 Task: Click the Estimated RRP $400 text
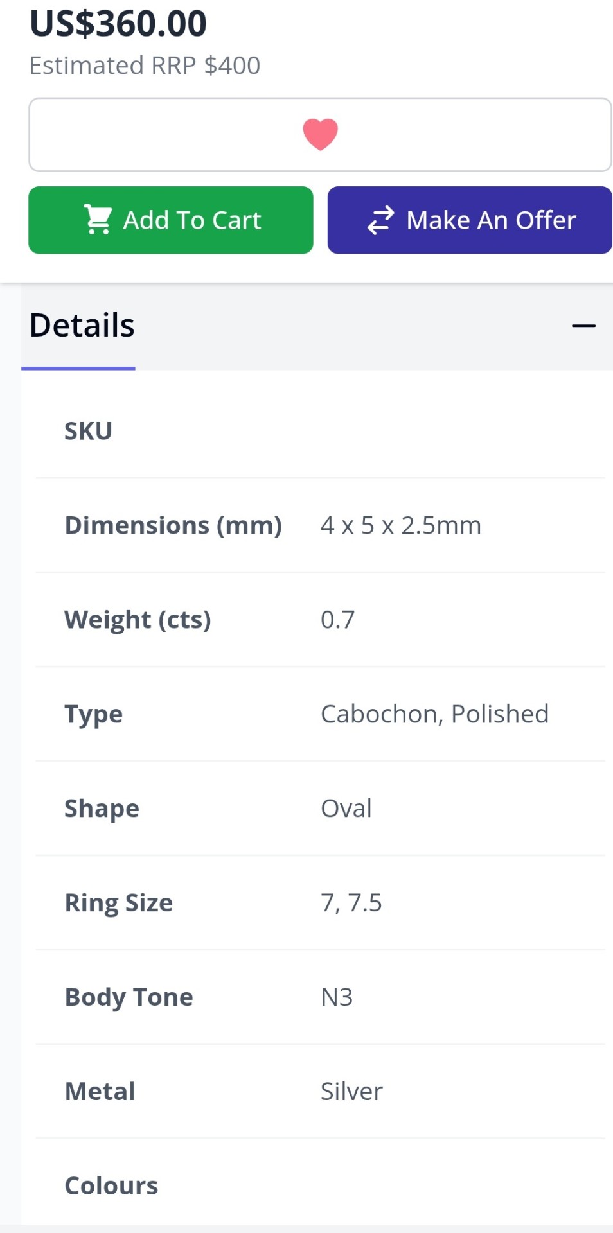click(x=145, y=66)
